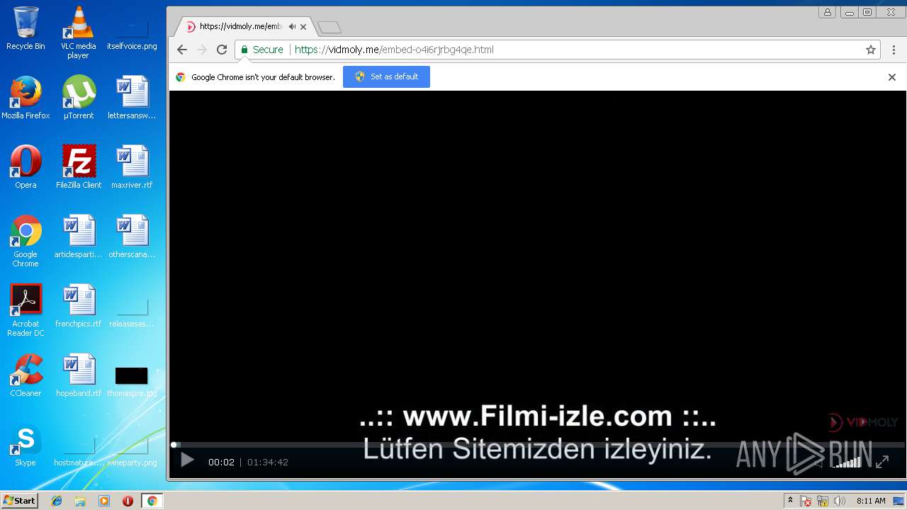Select the wineparty.png file
Screen dimensions: 907x510
[x=132, y=452]
